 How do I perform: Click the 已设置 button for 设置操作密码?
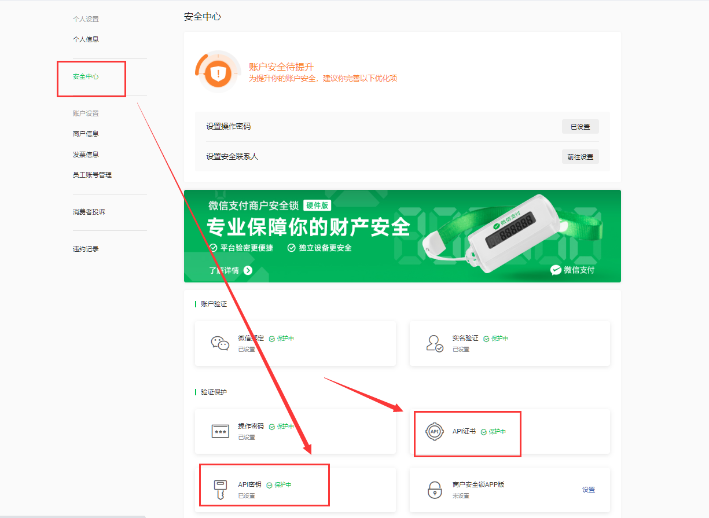(580, 127)
